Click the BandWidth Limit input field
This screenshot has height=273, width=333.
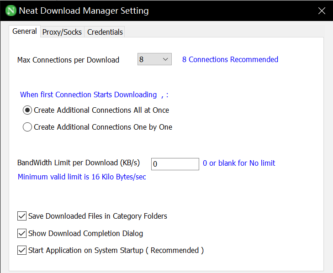pyautogui.click(x=175, y=164)
